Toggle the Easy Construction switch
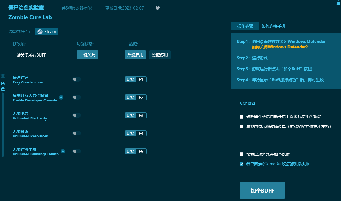Viewport: 341px width, 201px height. point(77,79)
